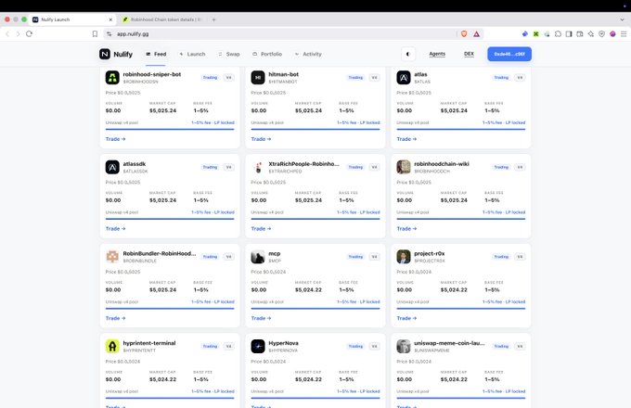Screen dimensions: 631x408
Task: Click the uniswap-meme-coin-launcher token avatar
Action: (404, 347)
